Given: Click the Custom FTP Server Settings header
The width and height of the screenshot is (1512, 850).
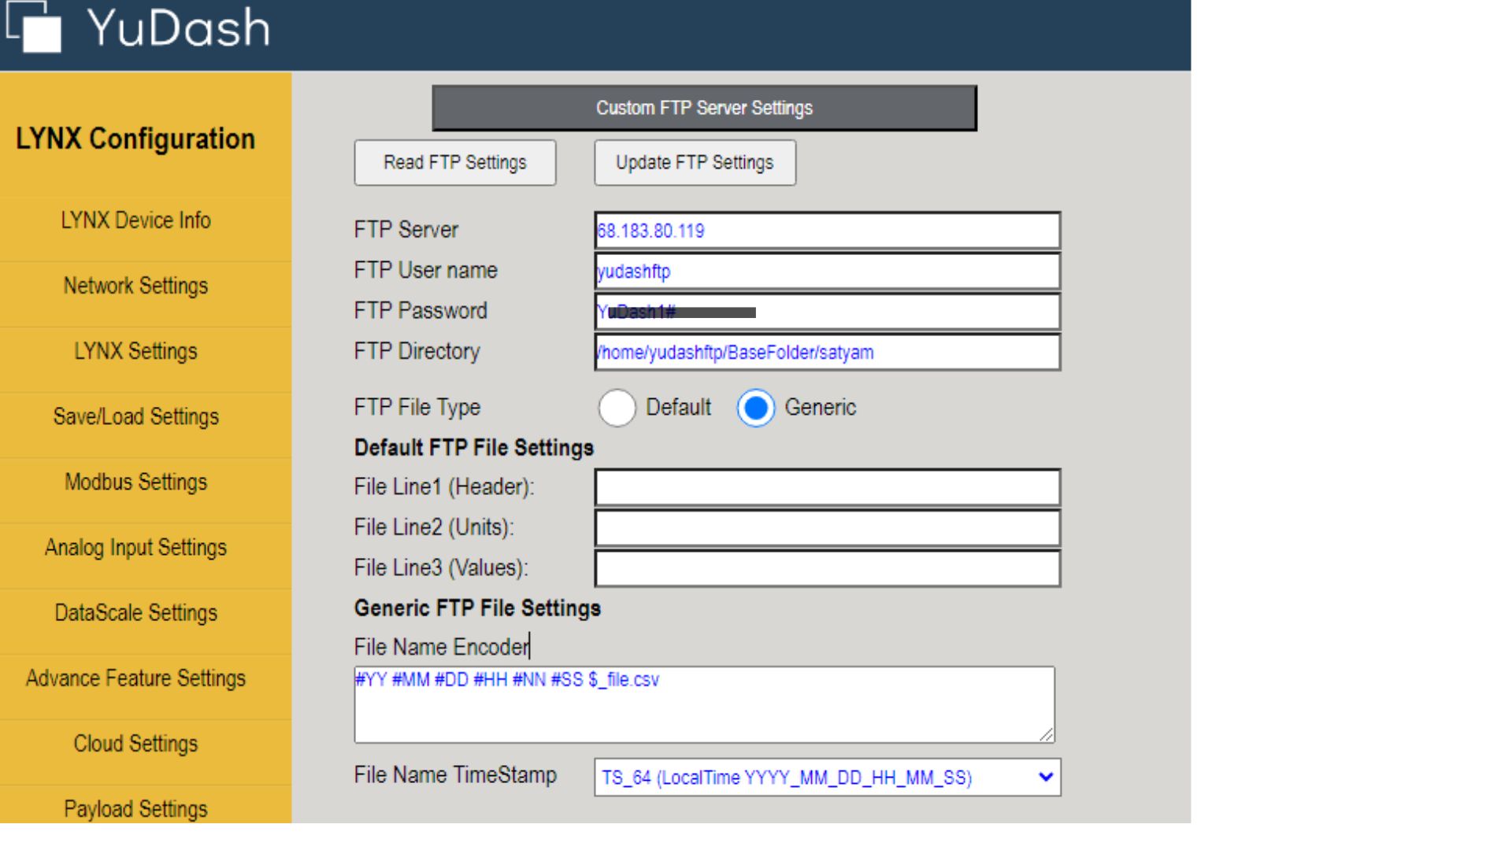Looking at the screenshot, I should click(704, 108).
